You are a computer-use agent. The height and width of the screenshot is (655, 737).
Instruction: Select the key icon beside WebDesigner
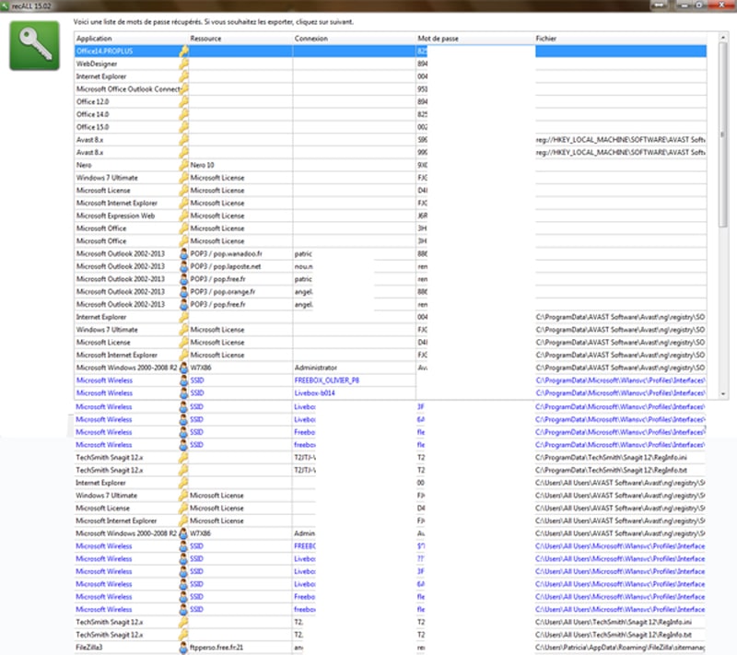(183, 64)
